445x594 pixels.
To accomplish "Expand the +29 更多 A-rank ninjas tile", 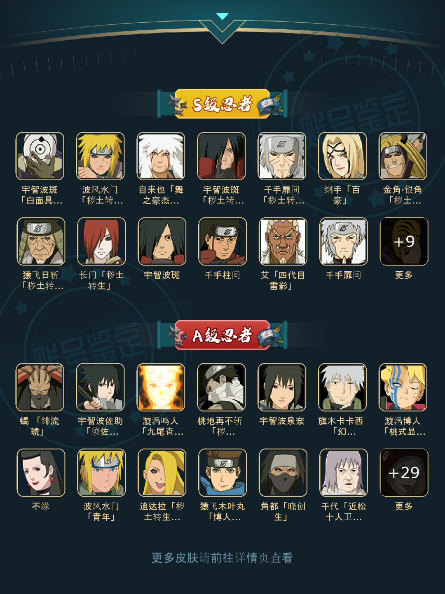I will pos(404,473).
